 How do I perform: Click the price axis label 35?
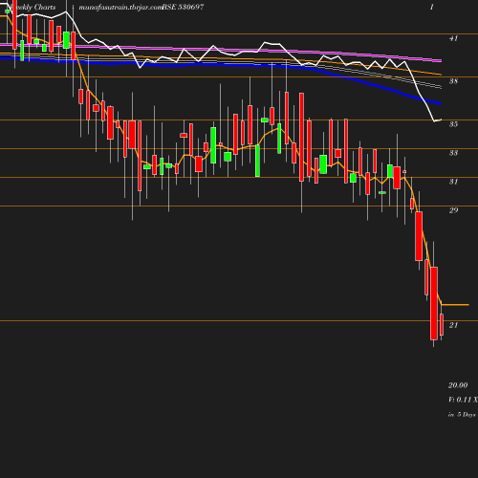point(453,124)
